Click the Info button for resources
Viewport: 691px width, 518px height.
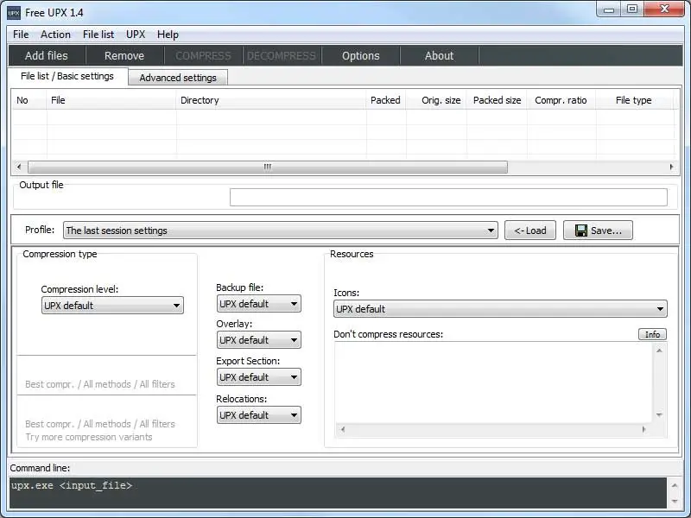click(652, 334)
